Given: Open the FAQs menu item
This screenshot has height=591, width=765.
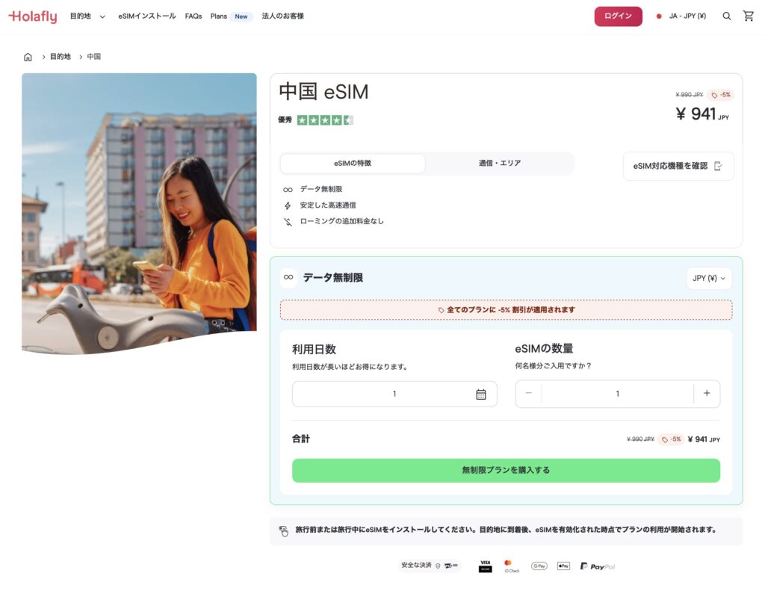Looking at the screenshot, I should point(193,16).
